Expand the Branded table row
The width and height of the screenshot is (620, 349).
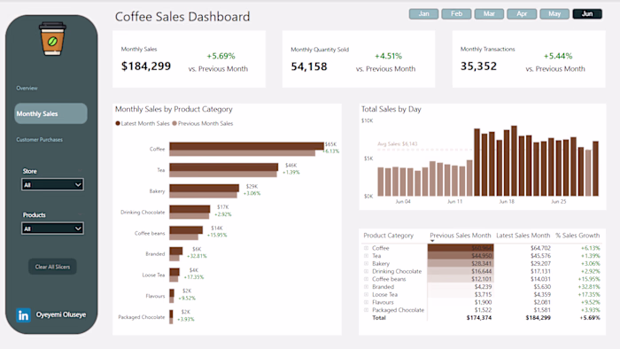(x=366, y=286)
